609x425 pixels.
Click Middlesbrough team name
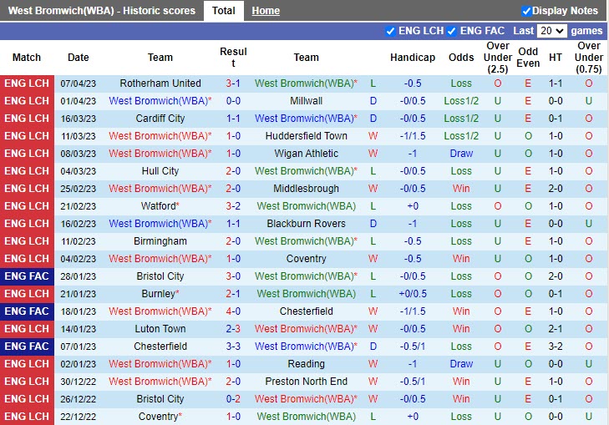(306, 188)
